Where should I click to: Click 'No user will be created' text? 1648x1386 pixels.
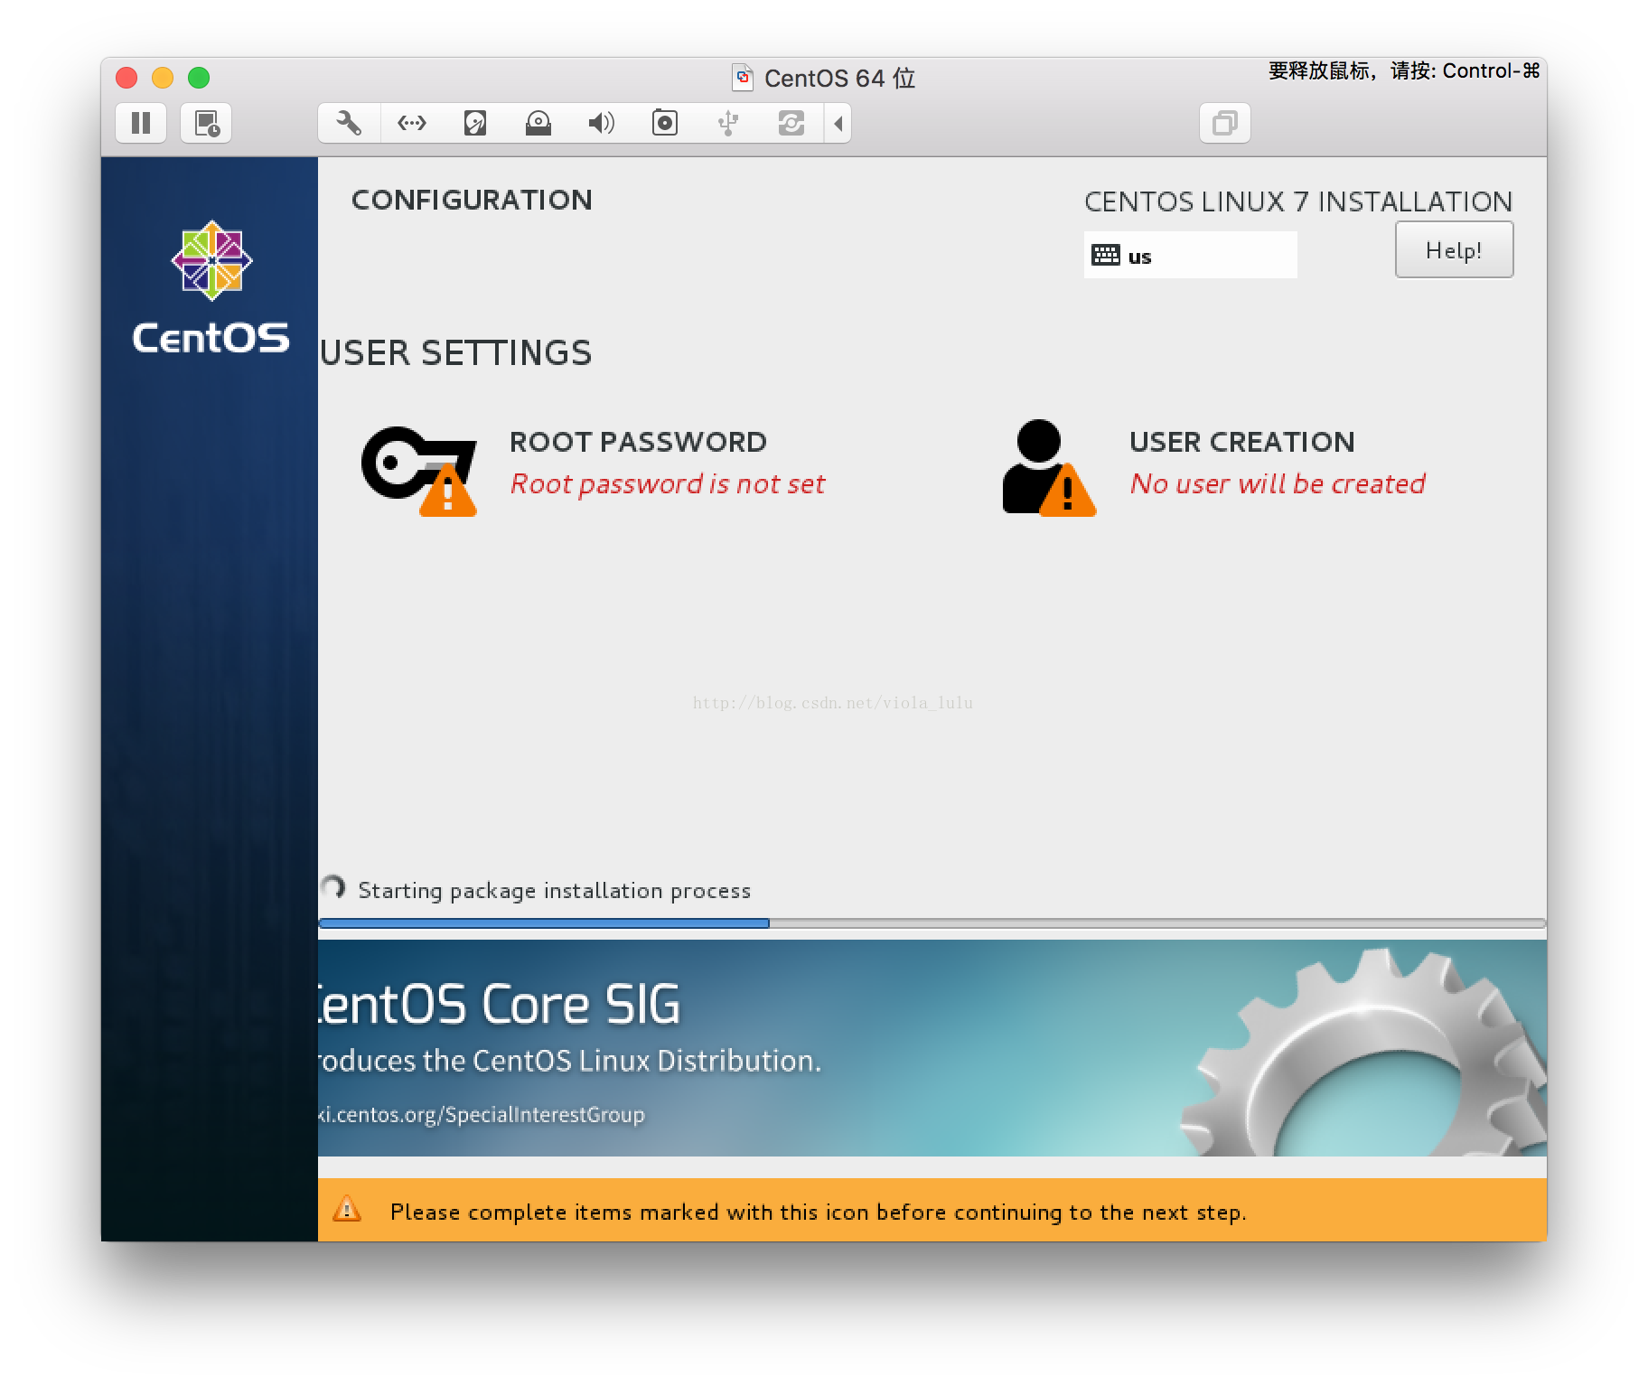click(x=1278, y=484)
